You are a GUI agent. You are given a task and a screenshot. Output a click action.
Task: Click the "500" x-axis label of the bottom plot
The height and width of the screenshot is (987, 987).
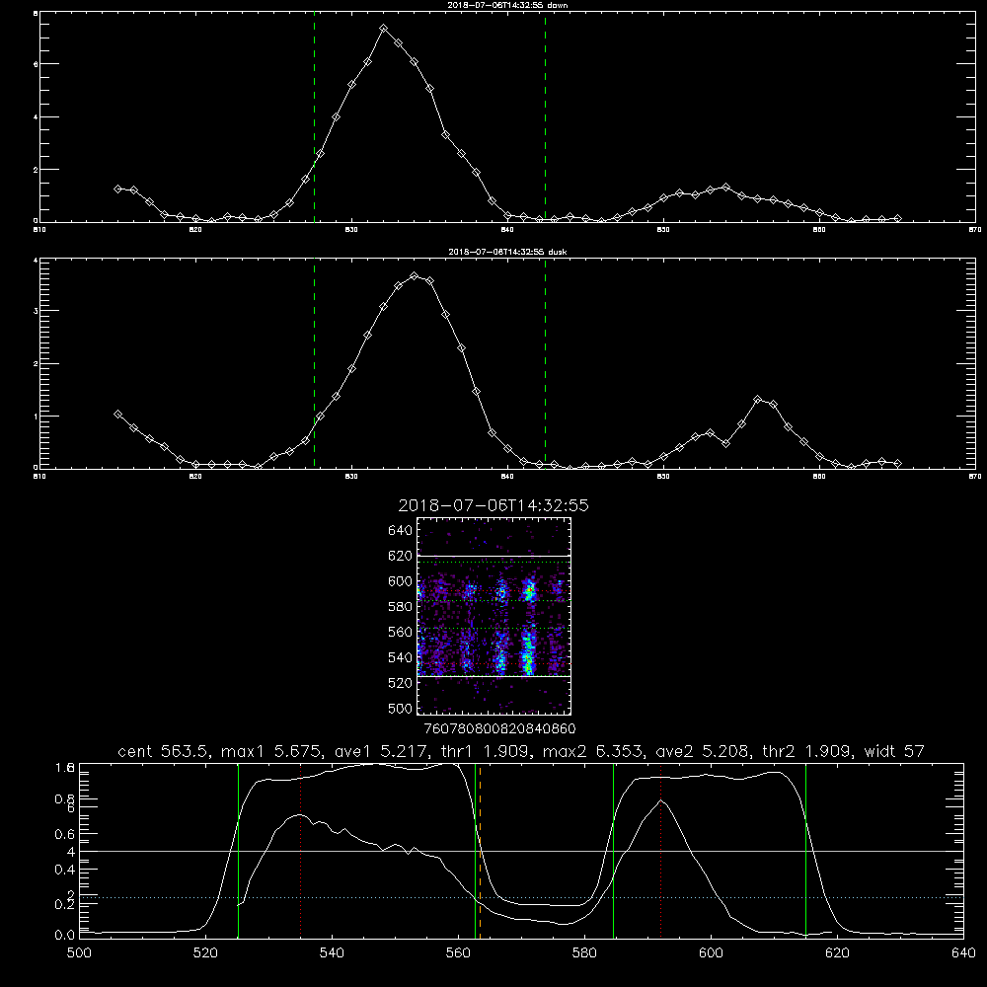[79, 953]
